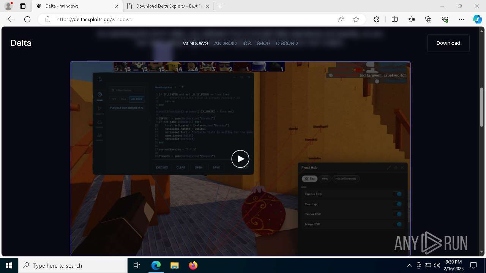Image resolution: width=486 pixels, height=273 pixels.
Task: Click the Delta logo
Action: point(21,43)
